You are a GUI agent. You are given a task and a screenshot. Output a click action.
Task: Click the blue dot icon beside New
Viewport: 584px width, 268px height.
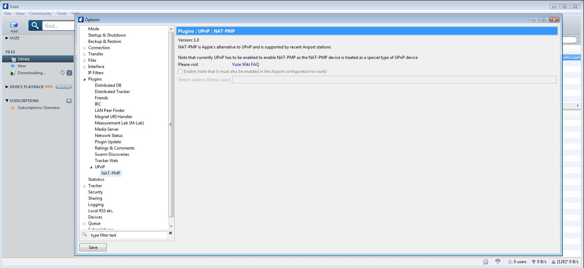(13, 66)
